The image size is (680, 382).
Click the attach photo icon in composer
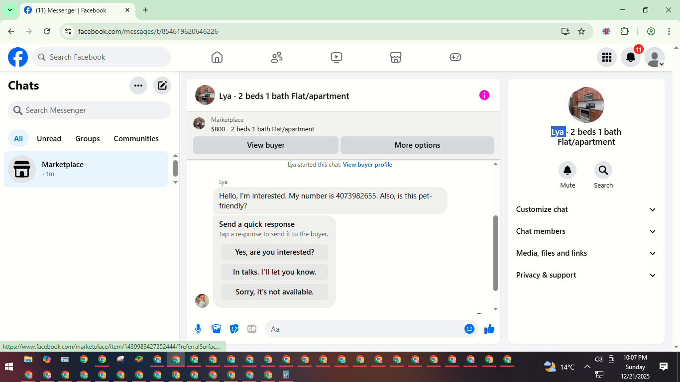216,329
